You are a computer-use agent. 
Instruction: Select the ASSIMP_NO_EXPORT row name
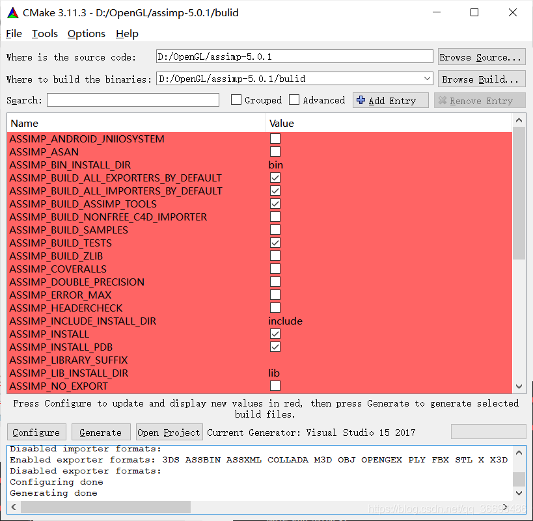coord(59,386)
